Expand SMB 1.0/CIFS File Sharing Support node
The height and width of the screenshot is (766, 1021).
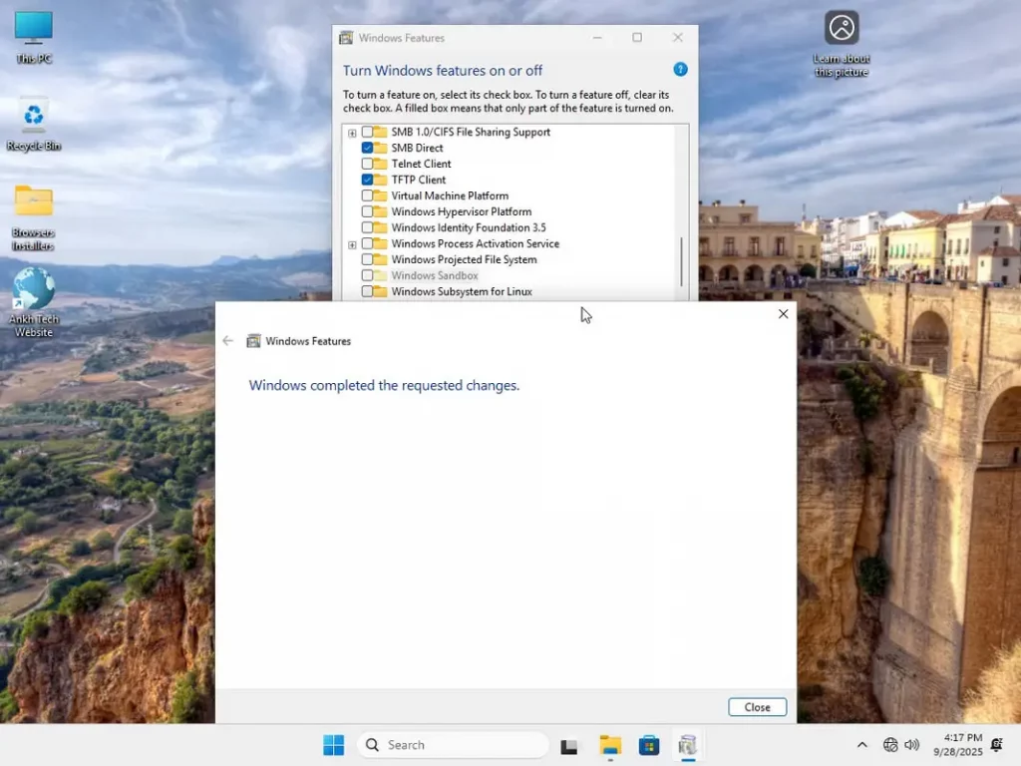[352, 133]
